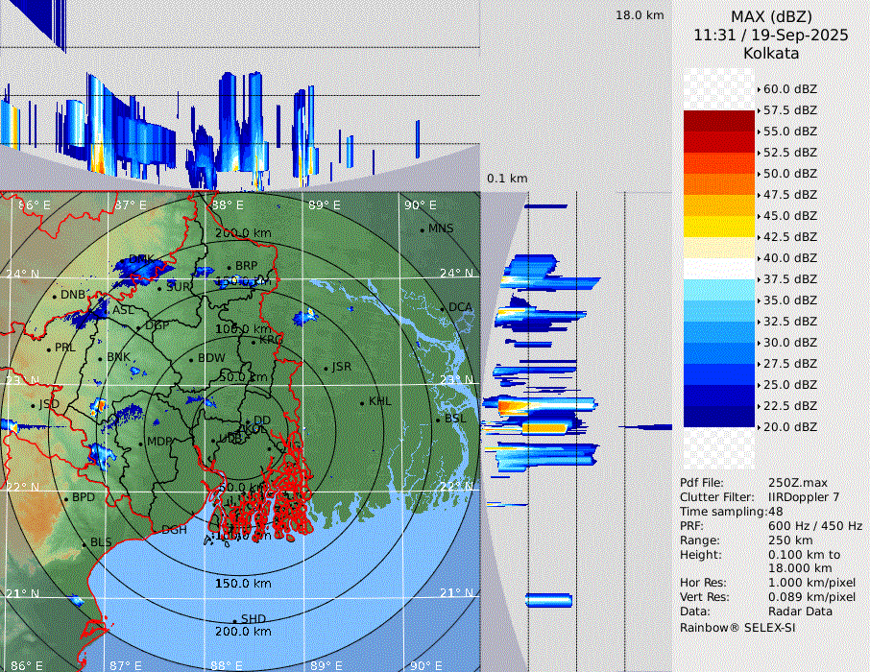This screenshot has width=870, height=672.
Task: Click the MAX (dBZ) title text
Action: pyautogui.click(x=771, y=16)
